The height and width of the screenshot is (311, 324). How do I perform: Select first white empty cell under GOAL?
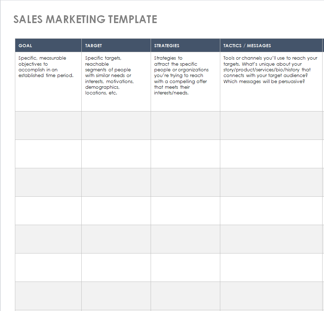pos(48,154)
